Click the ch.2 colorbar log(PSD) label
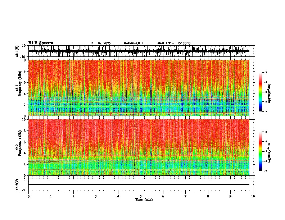Viewport: 285px width, 220px height. (x=270, y=153)
